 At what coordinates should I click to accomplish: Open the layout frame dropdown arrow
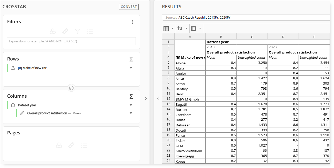200,28
